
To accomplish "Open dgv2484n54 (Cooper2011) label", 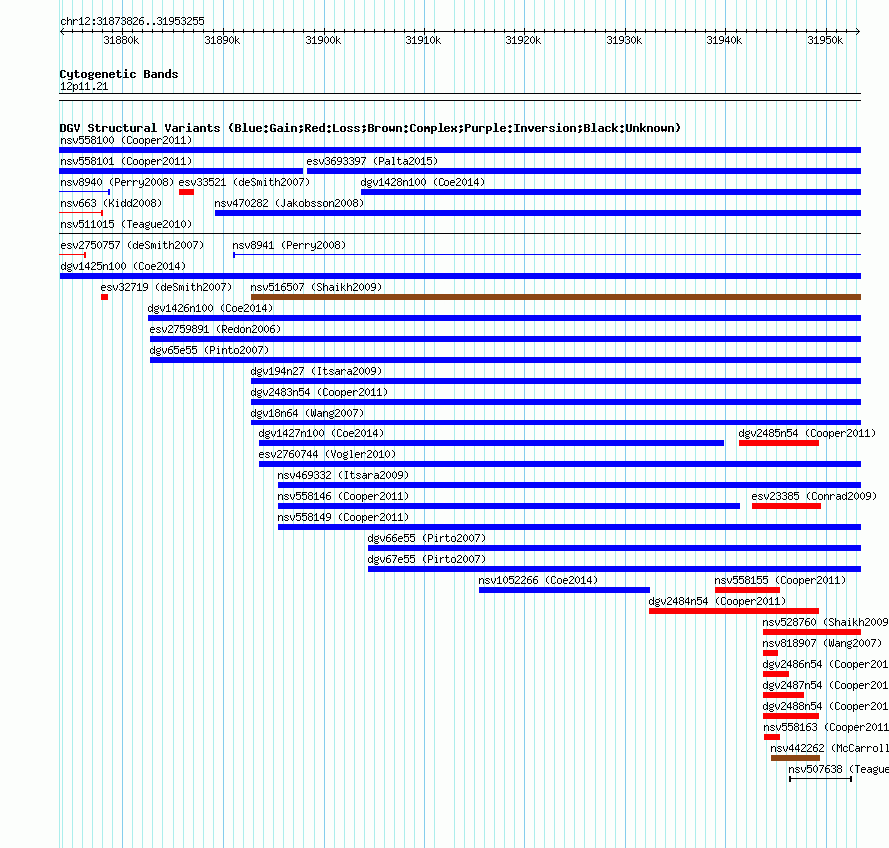I will pyautogui.click(x=717, y=601).
